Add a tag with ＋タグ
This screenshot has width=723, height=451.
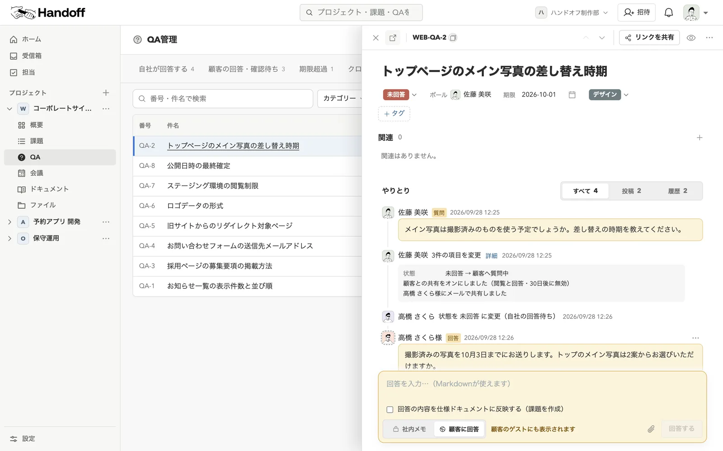tap(394, 114)
